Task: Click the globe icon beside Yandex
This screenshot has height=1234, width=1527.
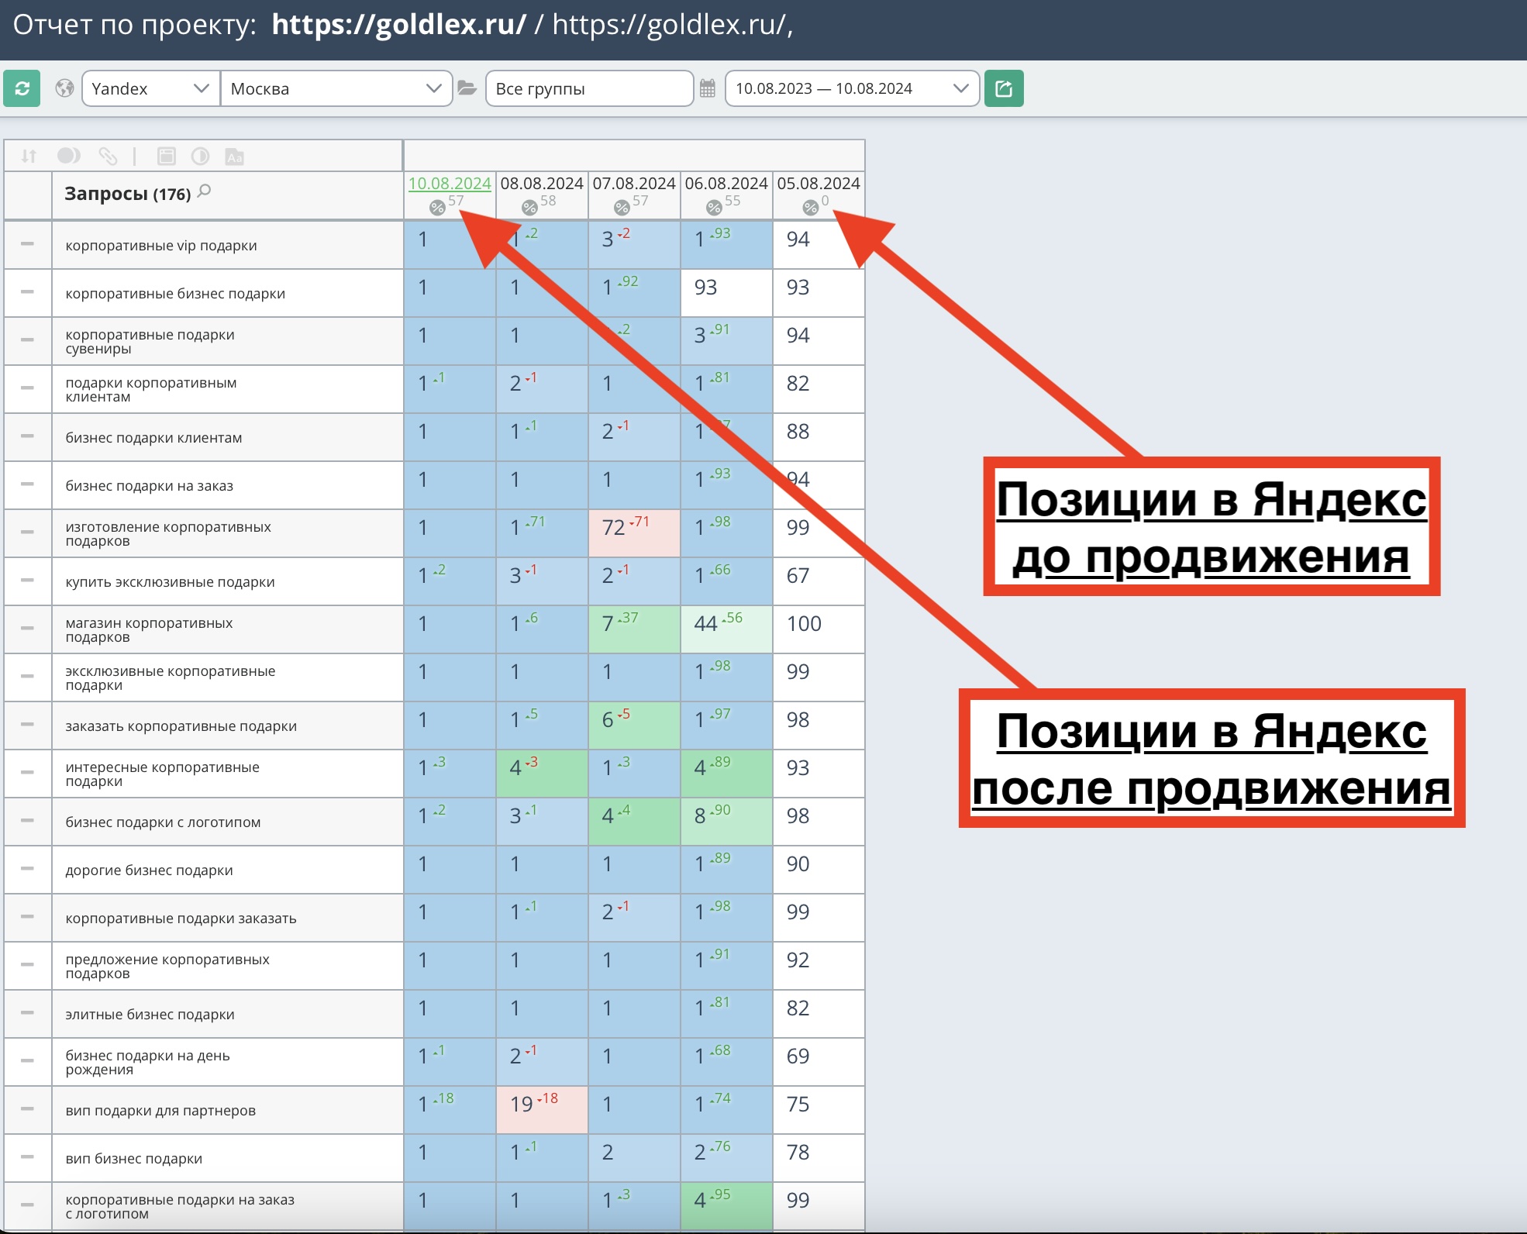Action: pos(65,88)
